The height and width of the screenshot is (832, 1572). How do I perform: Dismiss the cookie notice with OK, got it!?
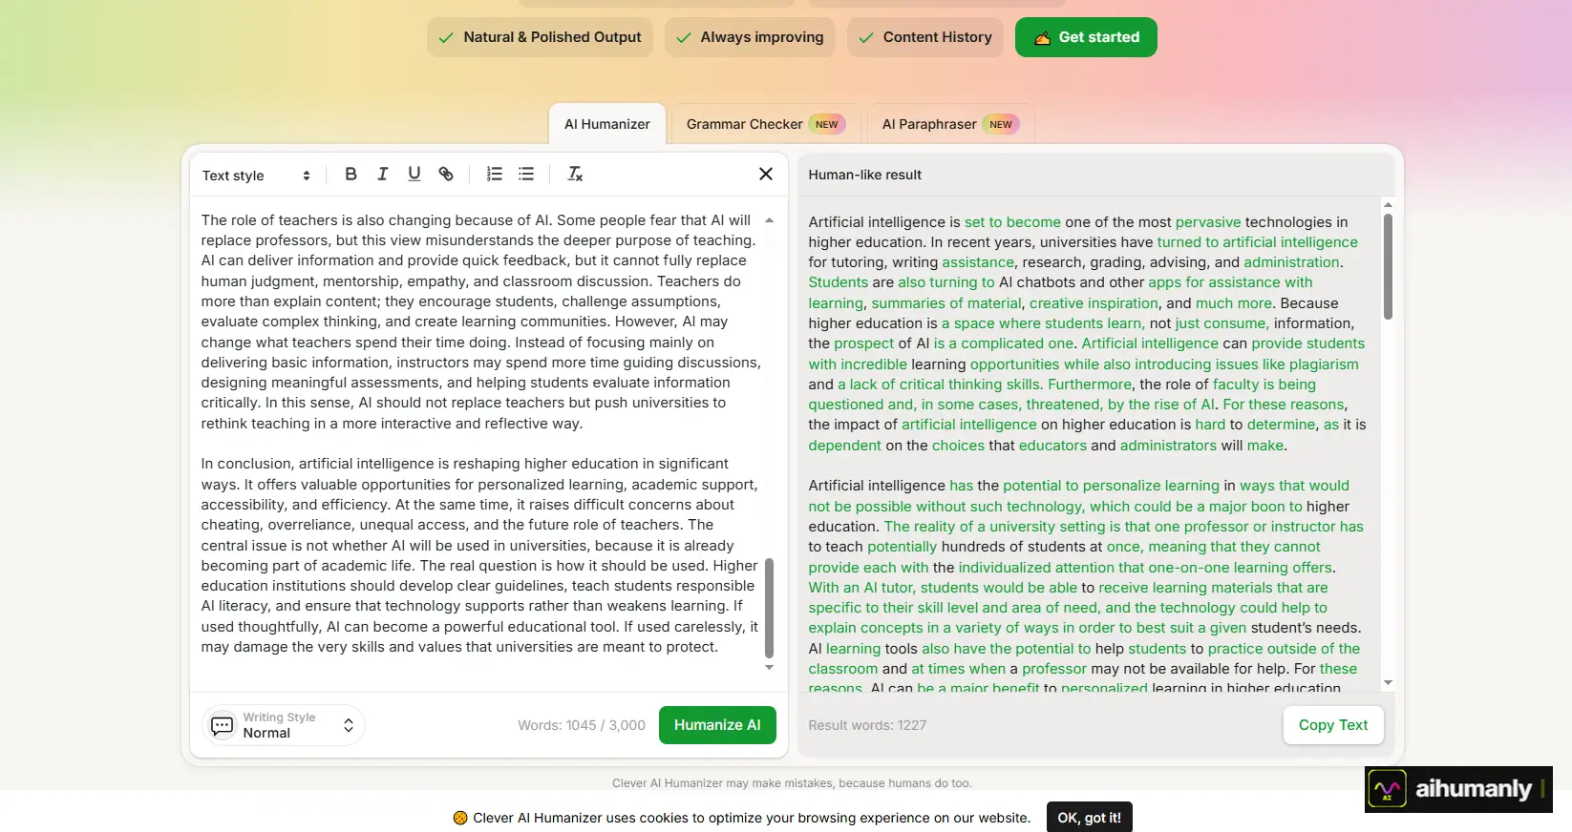pos(1089,818)
